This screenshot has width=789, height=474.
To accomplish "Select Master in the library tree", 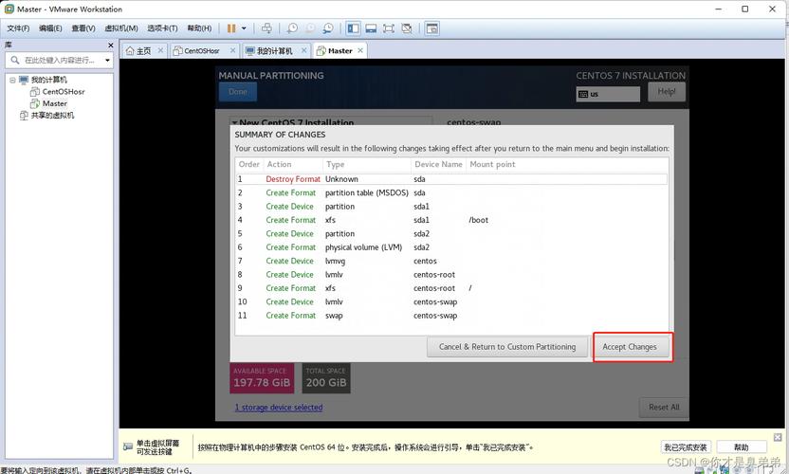I will click(x=54, y=103).
